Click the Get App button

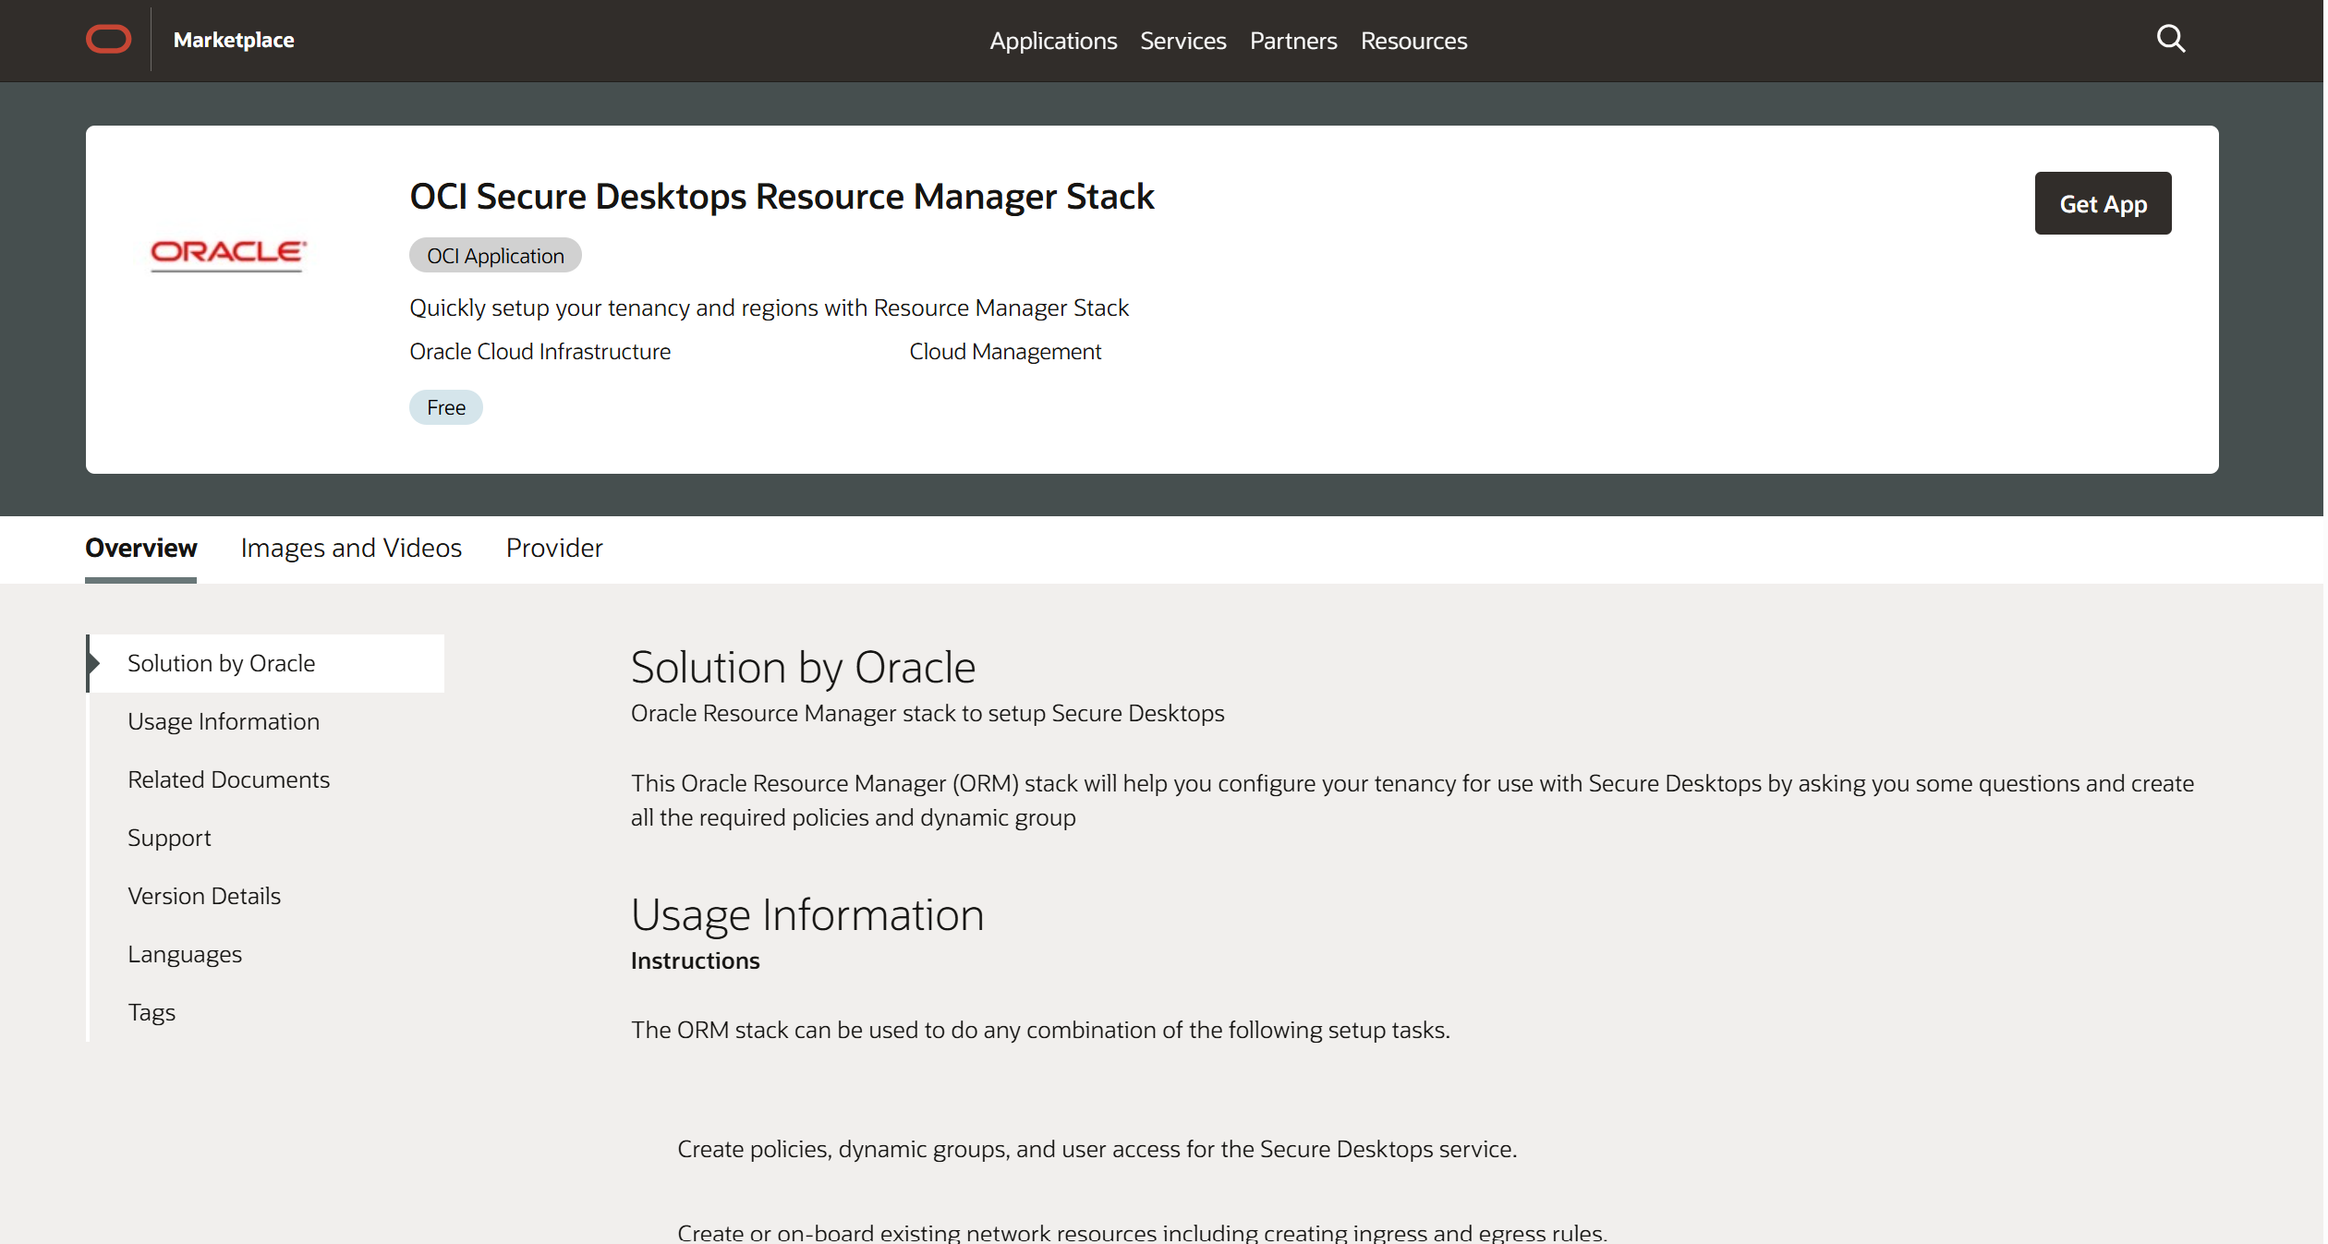tap(2103, 203)
